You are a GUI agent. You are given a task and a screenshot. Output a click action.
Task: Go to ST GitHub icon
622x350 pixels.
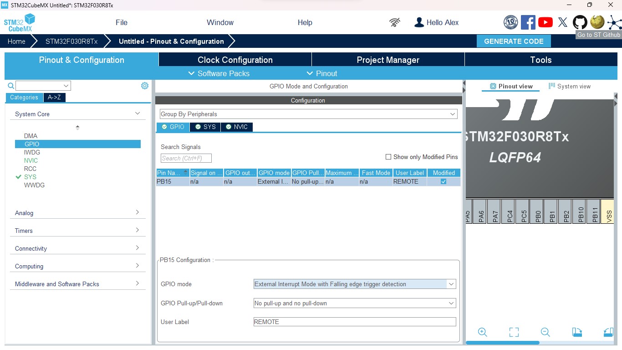(580, 22)
